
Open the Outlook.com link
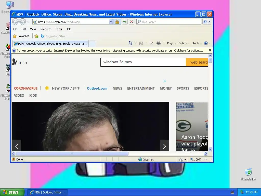(97, 88)
